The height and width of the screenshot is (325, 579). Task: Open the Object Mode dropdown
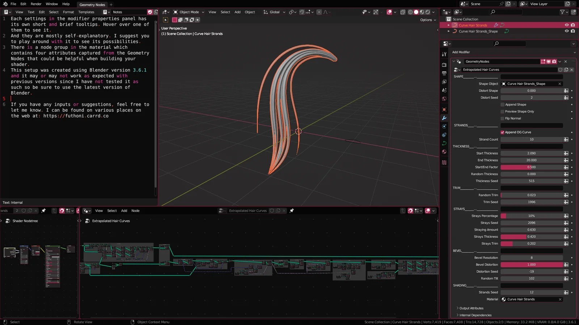tap(188, 12)
